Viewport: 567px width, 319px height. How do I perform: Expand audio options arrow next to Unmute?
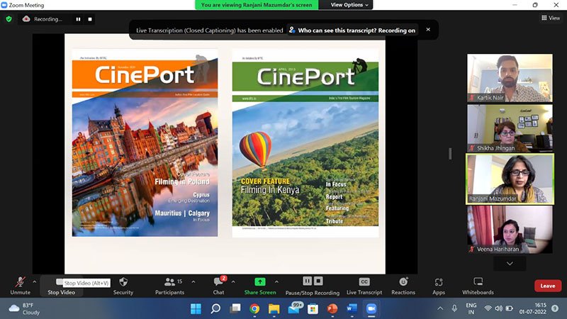click(x=34, y=281)
